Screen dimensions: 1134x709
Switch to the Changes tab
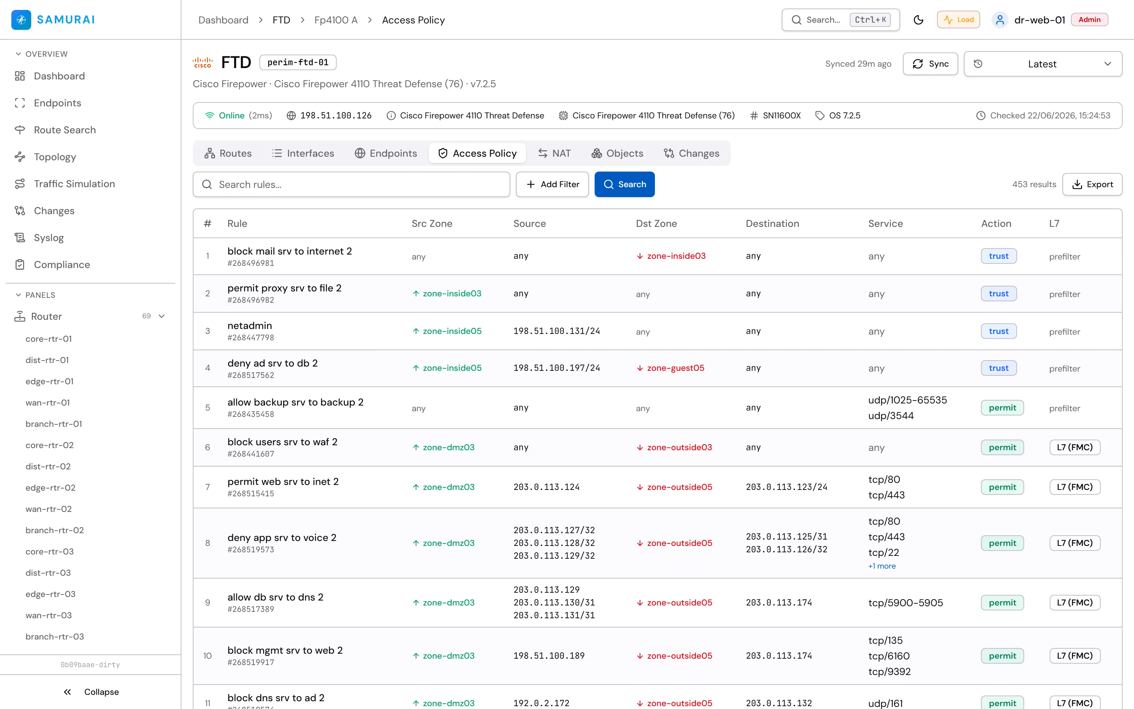coord(691,153)
